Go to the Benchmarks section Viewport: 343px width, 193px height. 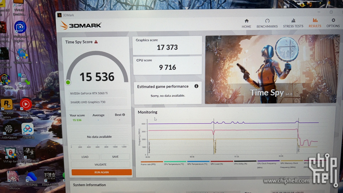coord(267,23)
